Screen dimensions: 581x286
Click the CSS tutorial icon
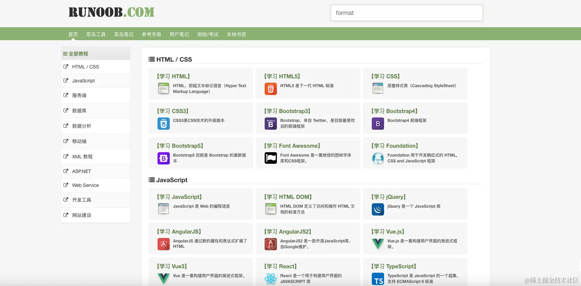coord(378,89)
